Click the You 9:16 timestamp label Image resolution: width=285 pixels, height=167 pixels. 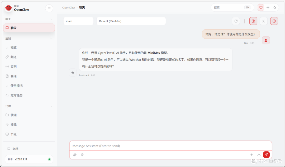click(249, 43)
